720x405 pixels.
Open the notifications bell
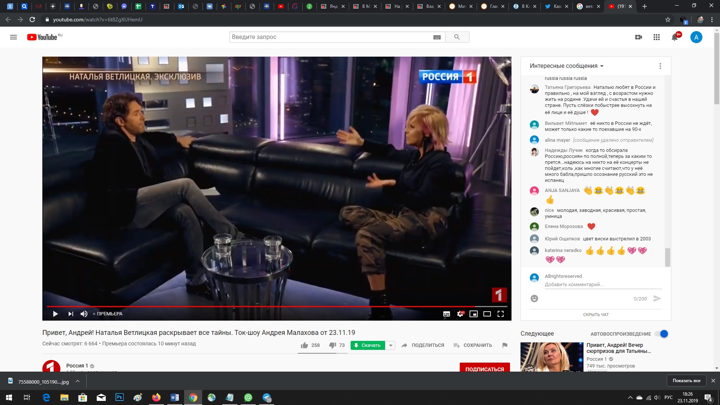(x=675, y=37)
